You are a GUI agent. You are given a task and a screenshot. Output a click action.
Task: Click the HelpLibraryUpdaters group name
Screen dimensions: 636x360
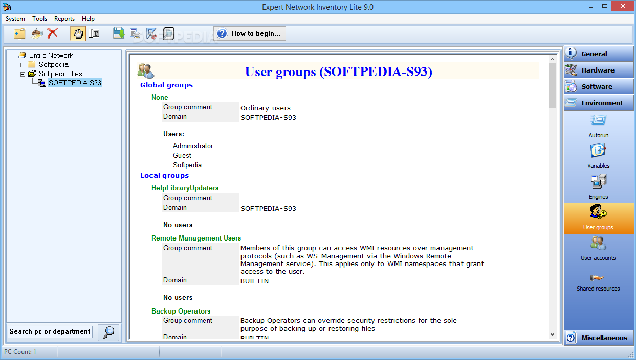point(185,188)
